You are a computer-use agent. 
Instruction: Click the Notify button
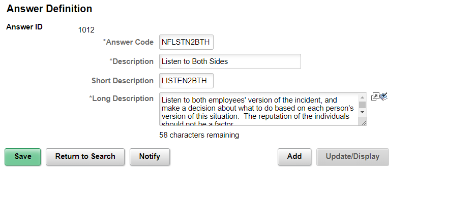(x=150, y=157)
